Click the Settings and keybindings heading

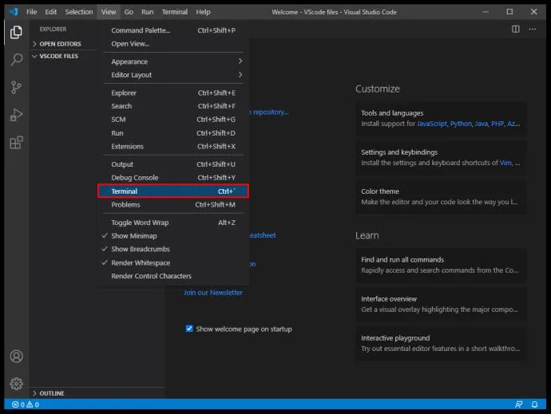coord(399,152)
